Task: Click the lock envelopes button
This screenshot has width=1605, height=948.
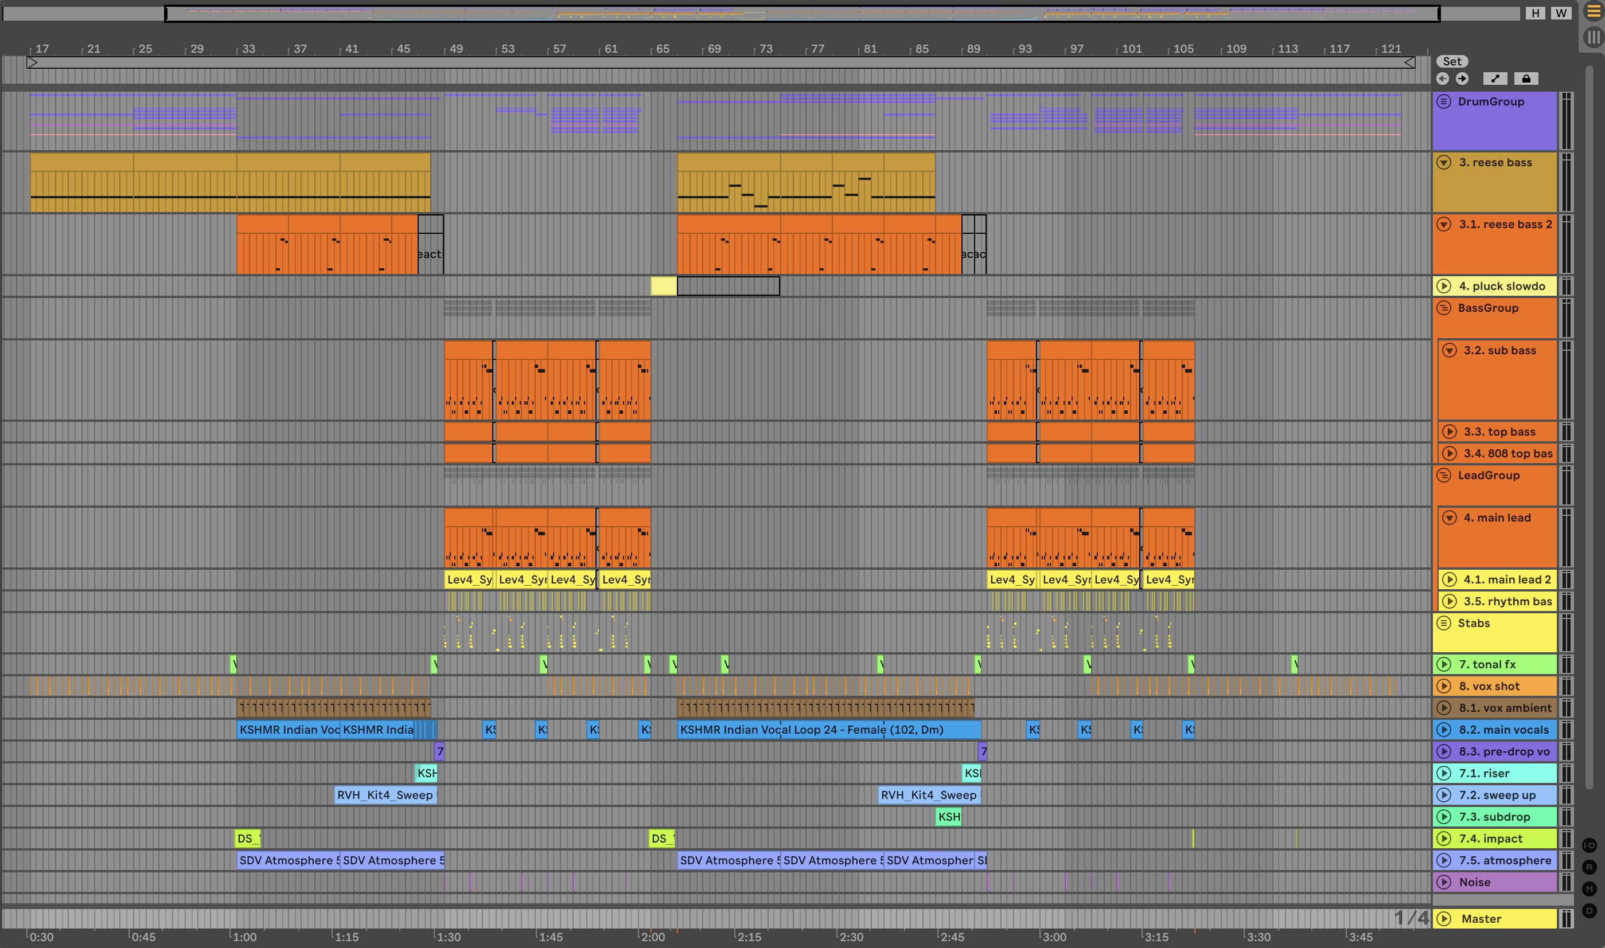Action: click(x=1526, y=79)
